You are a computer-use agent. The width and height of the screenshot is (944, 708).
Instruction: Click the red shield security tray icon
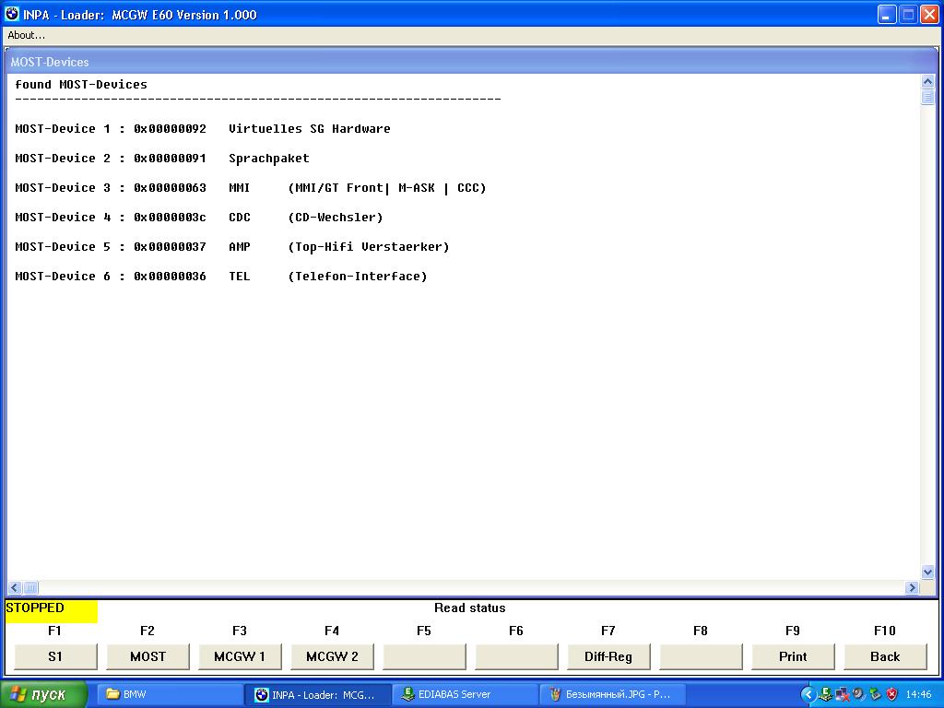[x=892, y=695]
